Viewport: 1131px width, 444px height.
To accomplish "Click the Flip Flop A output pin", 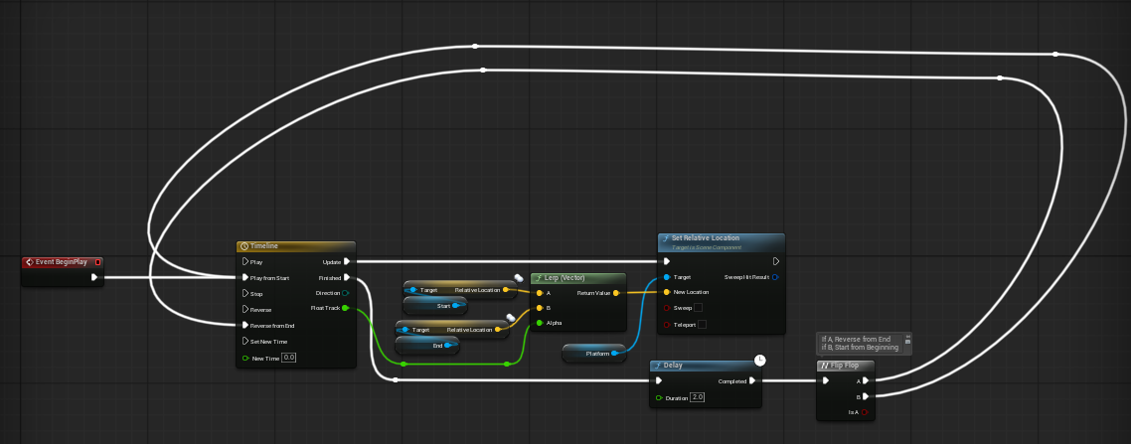I will coord(866,381).
